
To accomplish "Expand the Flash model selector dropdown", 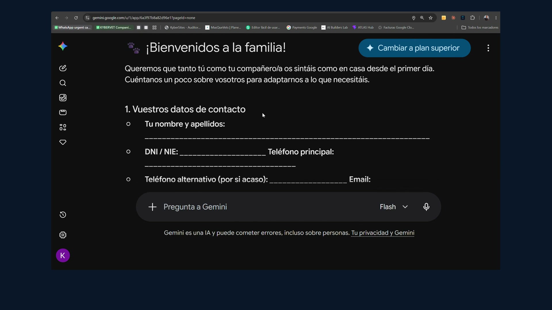I will (x=394, y=207).
